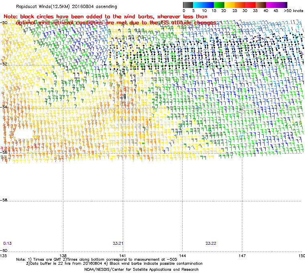Click the -52 latitude axis label
Viewport: 305px width, 276px height.
point(4,64)
